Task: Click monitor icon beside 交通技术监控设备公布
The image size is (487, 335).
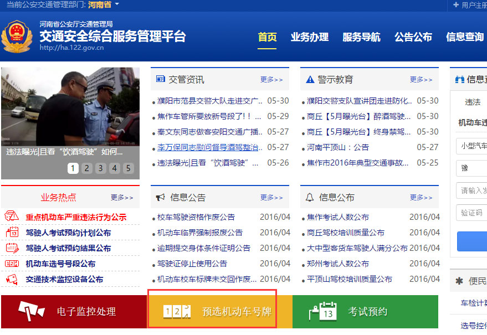Action: tap(12, 280)
